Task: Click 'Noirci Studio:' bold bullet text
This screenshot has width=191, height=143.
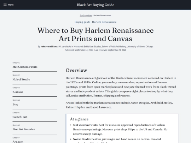Action: coord(82,139)
